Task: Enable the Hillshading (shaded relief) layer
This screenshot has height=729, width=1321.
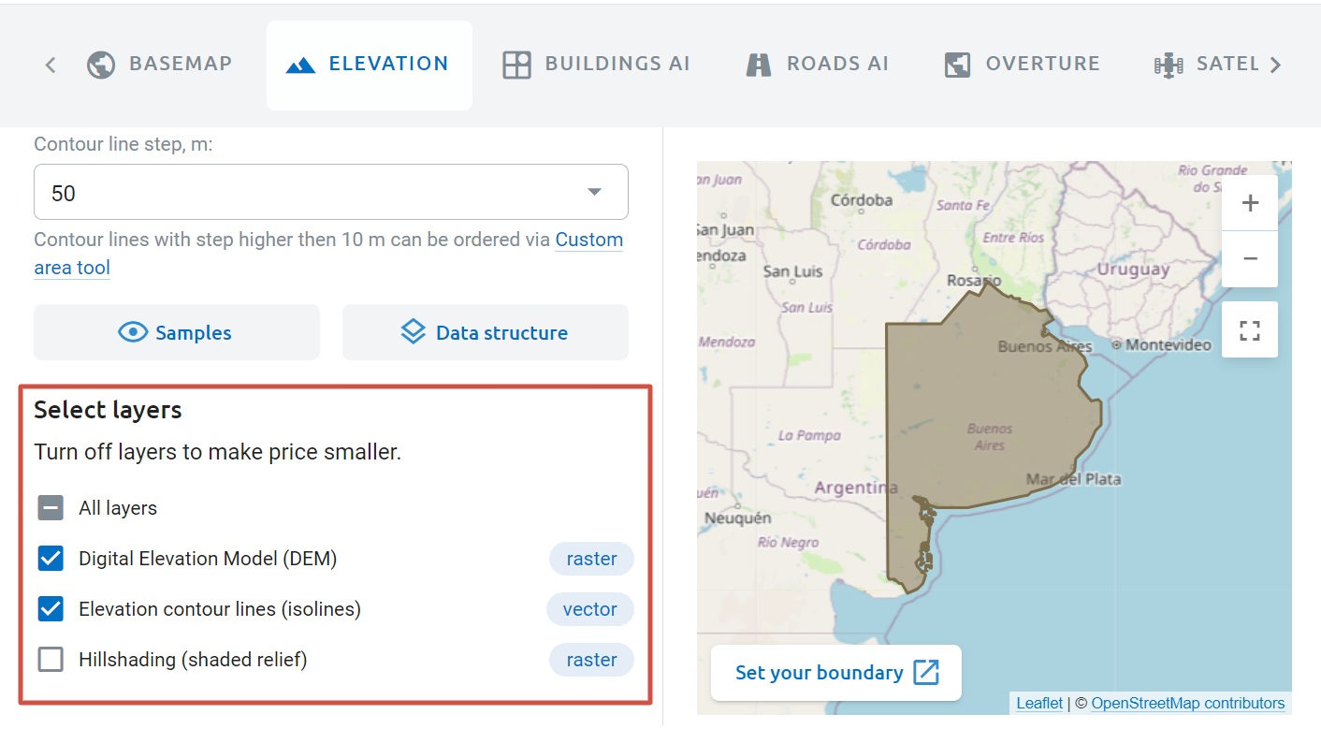Action: click(51, 660)
